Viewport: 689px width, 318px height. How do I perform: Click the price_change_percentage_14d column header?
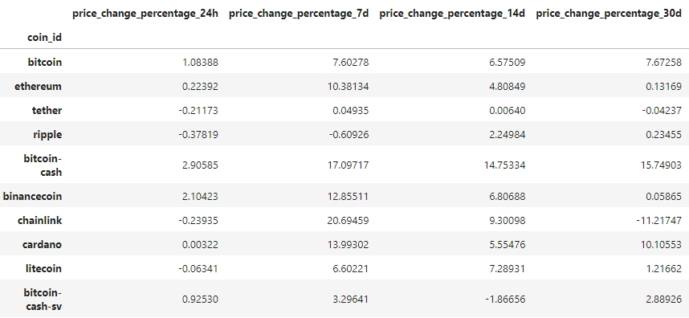click(453, 14)
